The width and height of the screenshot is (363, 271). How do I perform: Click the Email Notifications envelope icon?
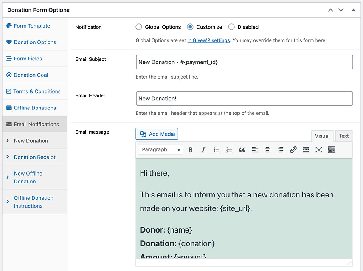[x=9, y=124]
